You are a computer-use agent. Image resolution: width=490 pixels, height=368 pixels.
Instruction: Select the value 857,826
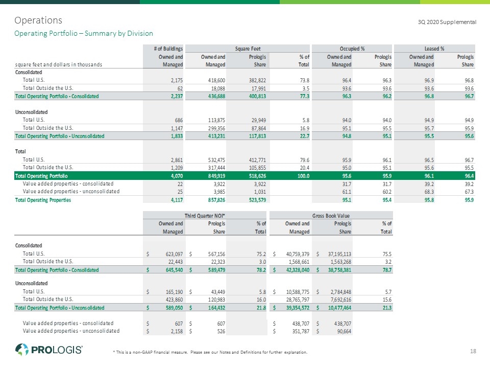point(216,200)
